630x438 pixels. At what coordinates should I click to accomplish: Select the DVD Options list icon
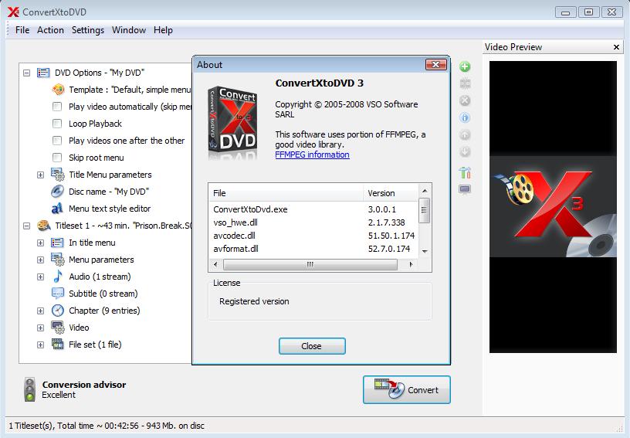pyautogui.click(x=43, y=73)
